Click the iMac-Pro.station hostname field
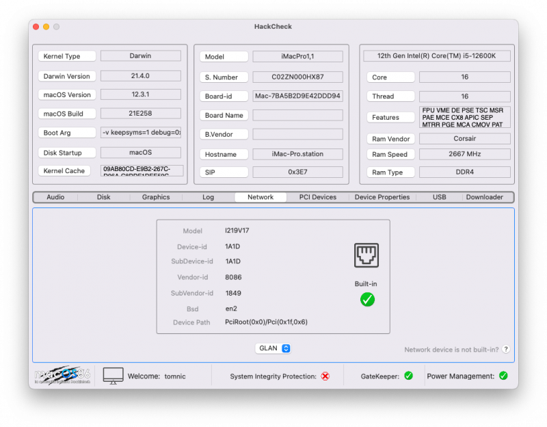The width and height of the screenshot is (547, 427). tap(297, 154)
